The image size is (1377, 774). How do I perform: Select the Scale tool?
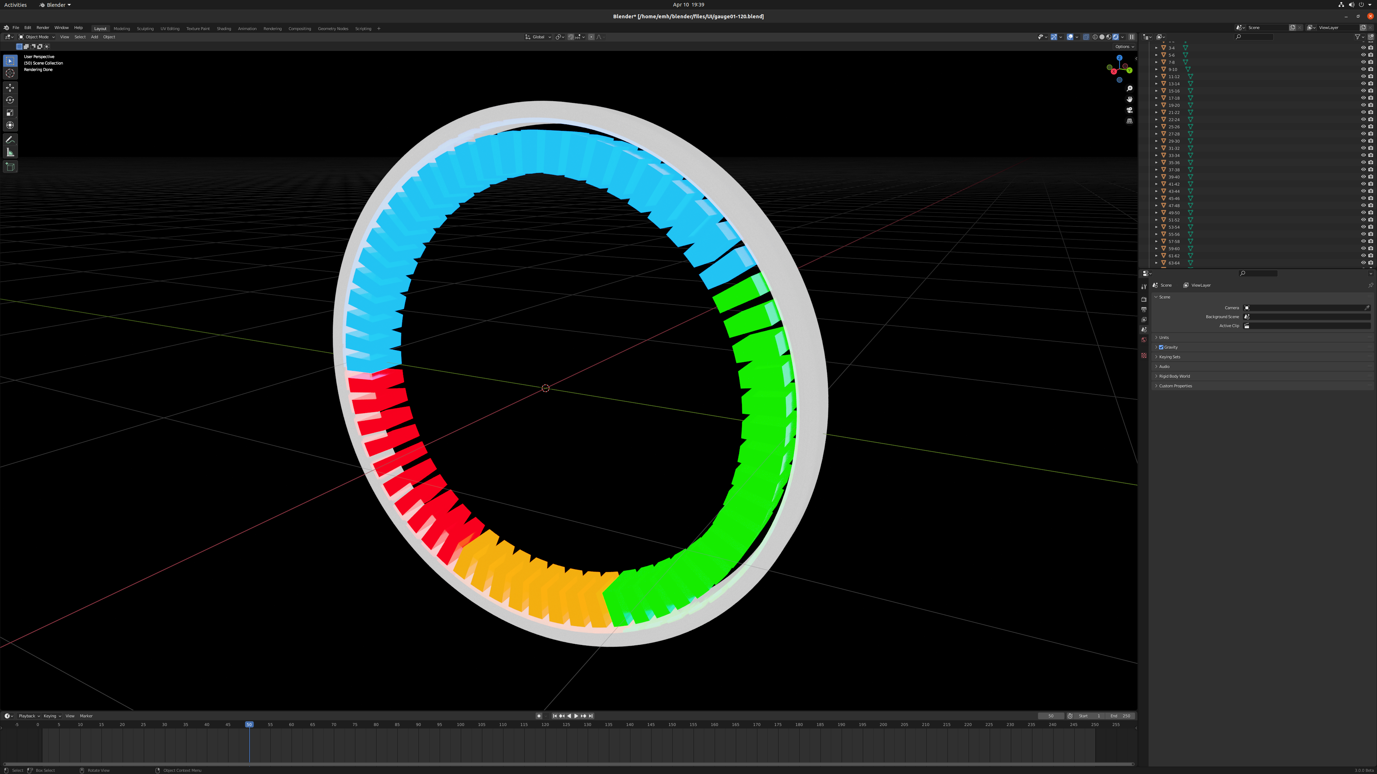[10, 113]
